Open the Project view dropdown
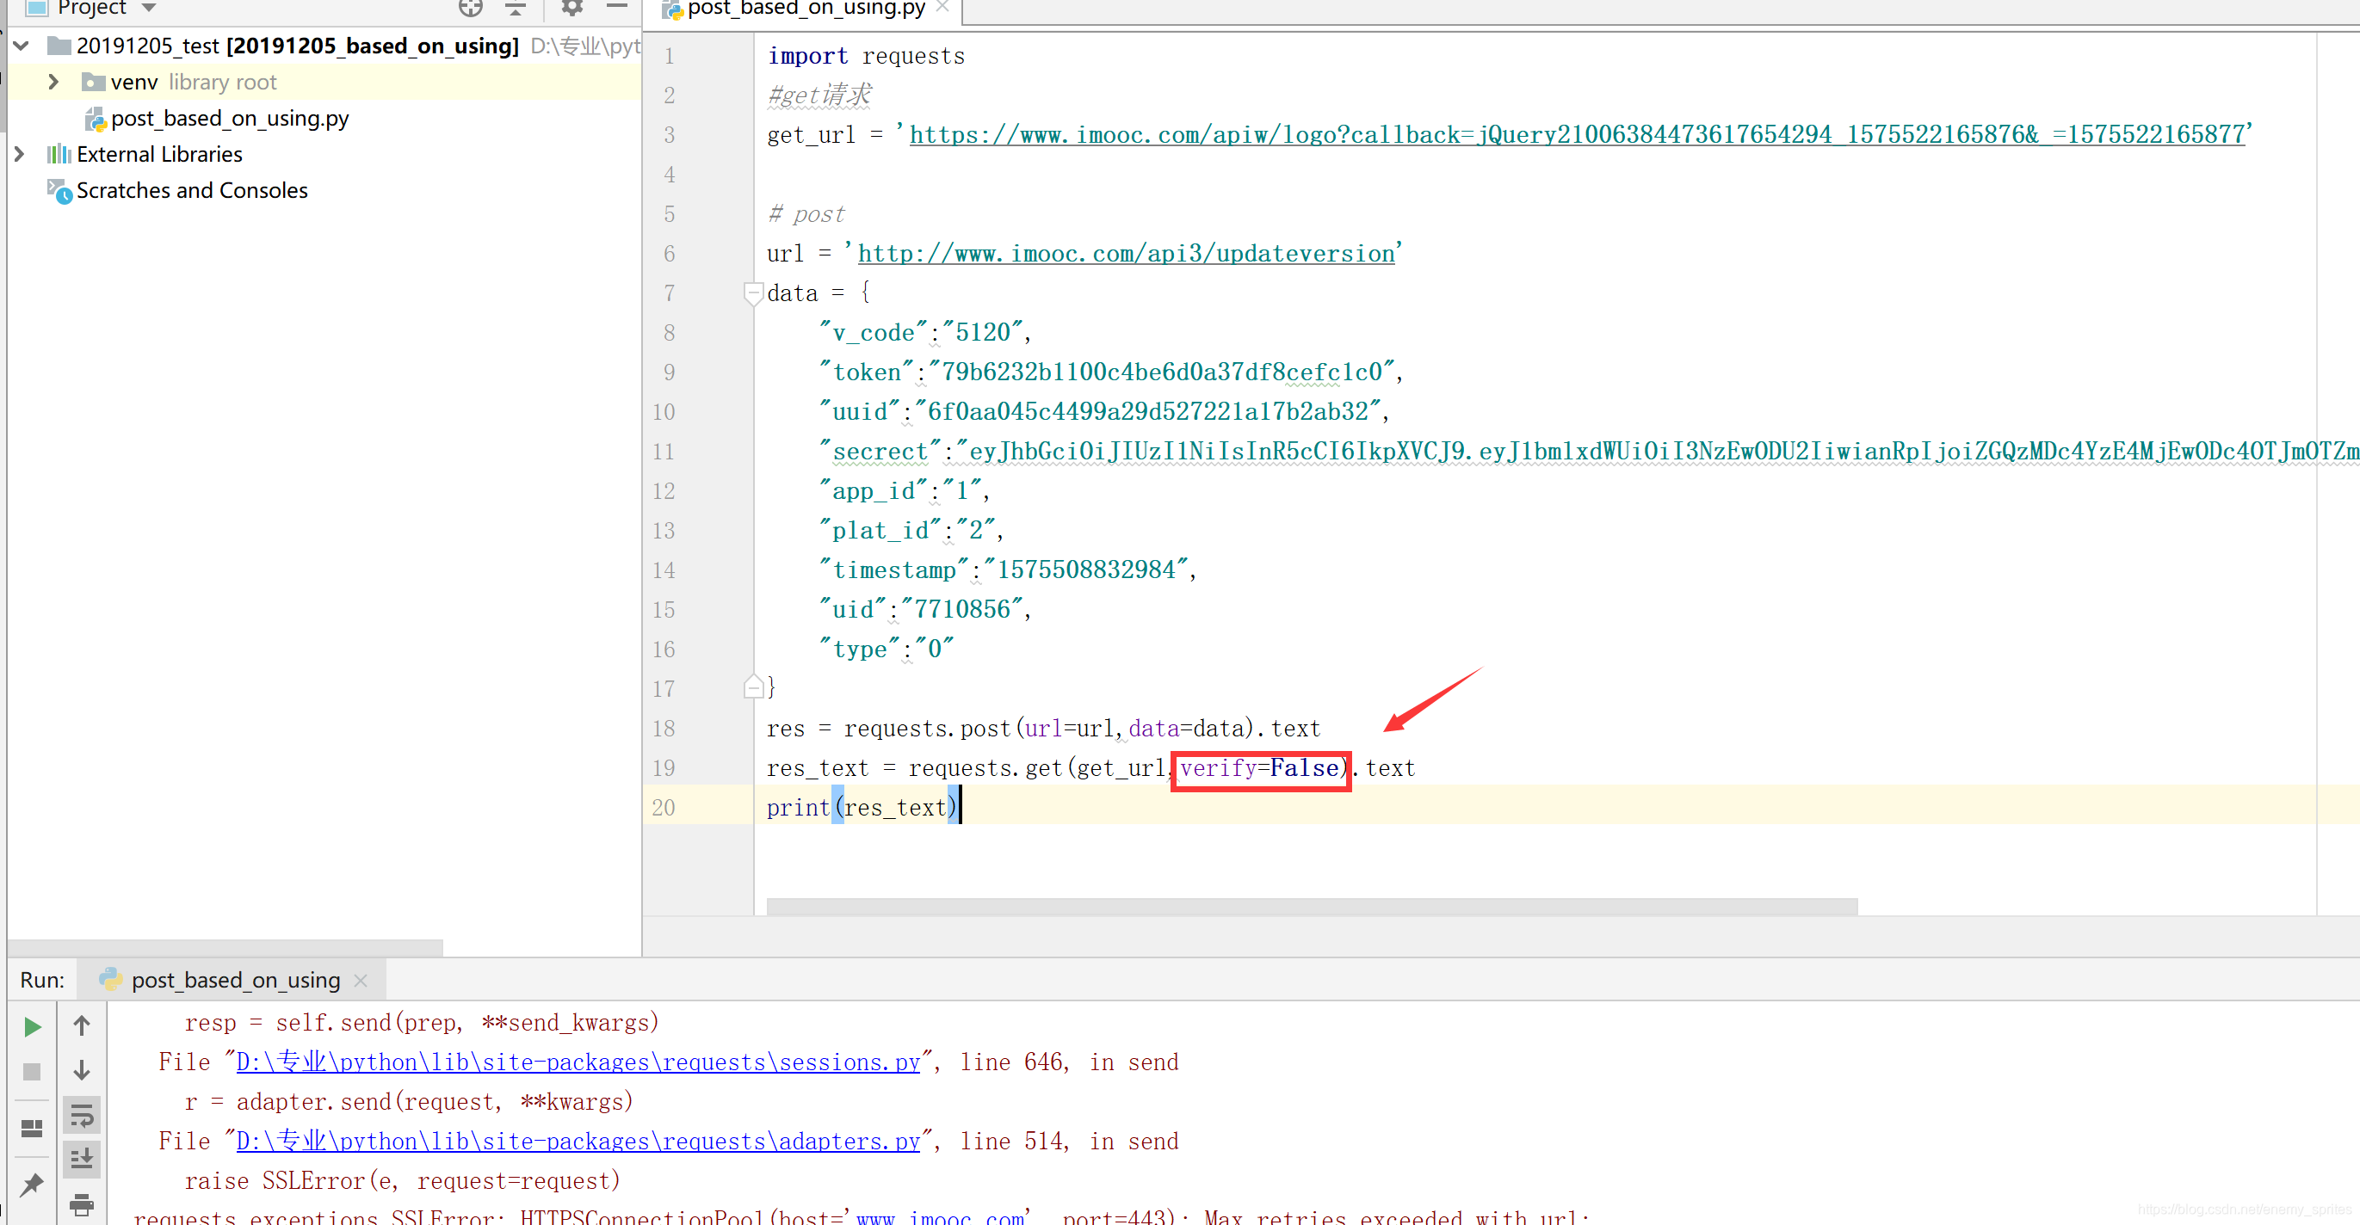 coord(150,9)
